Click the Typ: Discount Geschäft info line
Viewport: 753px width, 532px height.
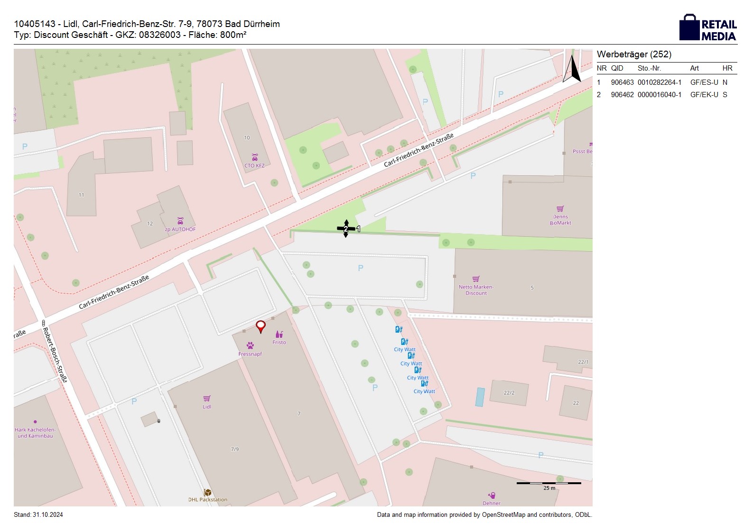coord(130,35)
